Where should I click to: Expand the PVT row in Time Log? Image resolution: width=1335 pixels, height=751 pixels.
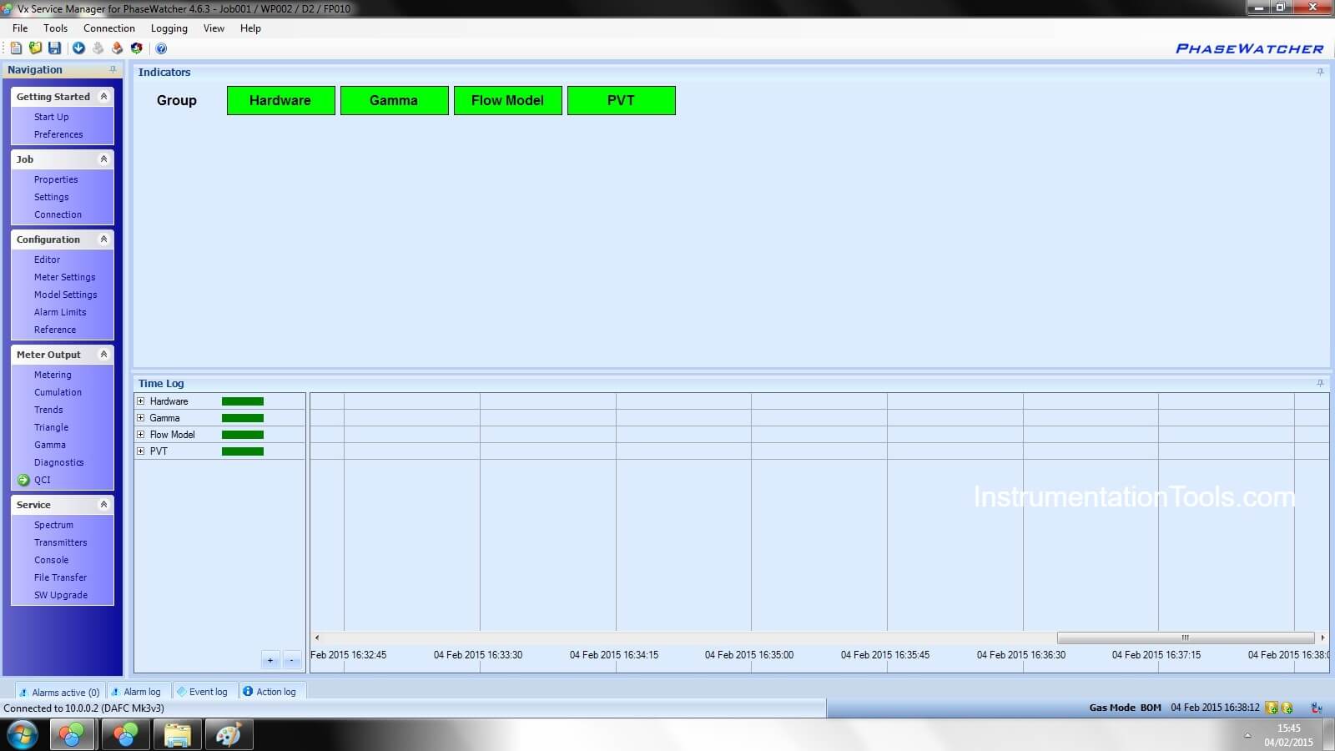141,451
